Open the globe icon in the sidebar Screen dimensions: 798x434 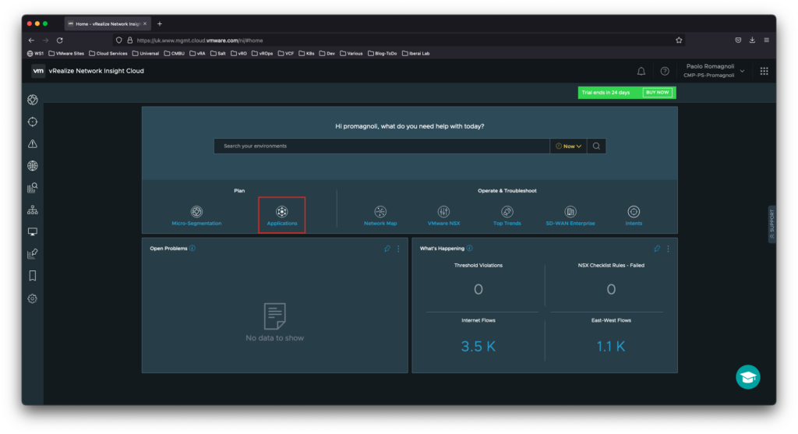click(x=33, y=166)
